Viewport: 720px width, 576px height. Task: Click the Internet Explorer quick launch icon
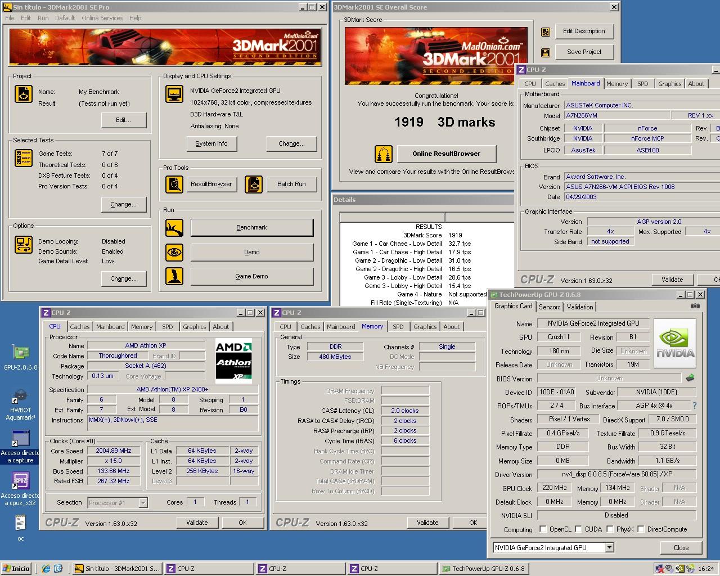(46, 569)
